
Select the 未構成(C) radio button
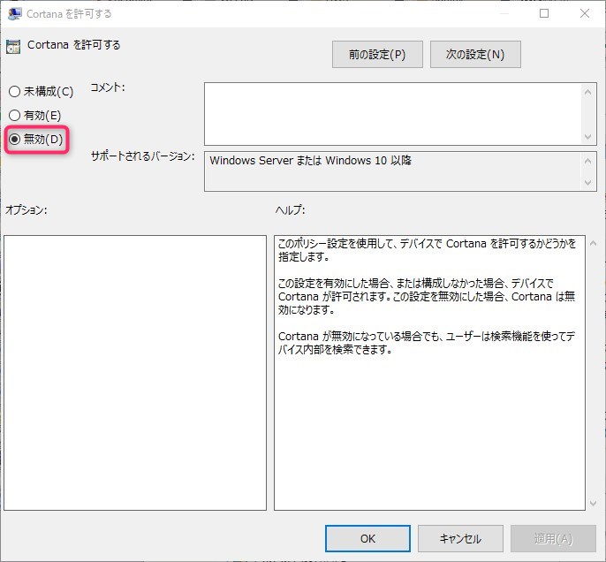(15, 92)
